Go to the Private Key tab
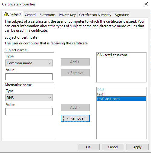 [67, 15]
